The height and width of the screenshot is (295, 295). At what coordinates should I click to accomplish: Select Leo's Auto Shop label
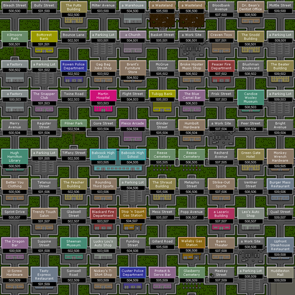pos(251,214)
